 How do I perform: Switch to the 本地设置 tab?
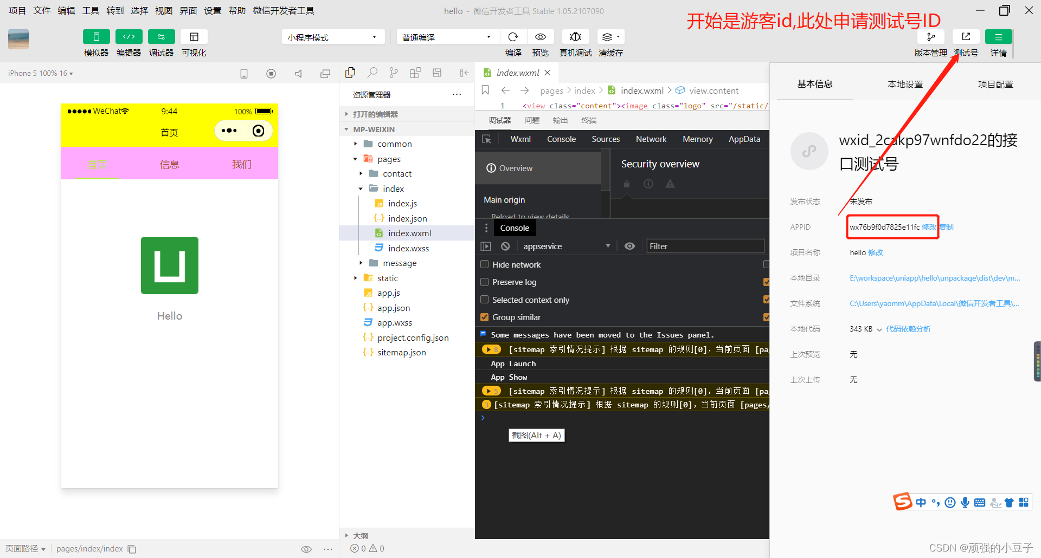(904, 84)
